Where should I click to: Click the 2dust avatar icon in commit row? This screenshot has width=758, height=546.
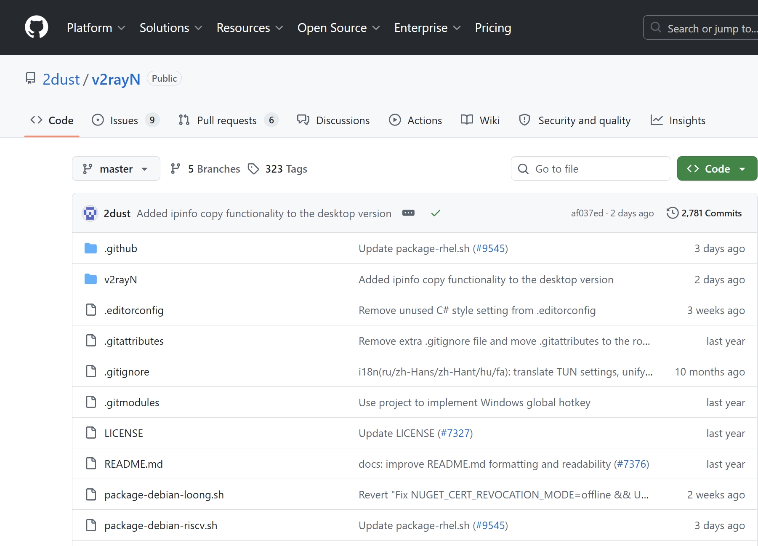(90, 213)
